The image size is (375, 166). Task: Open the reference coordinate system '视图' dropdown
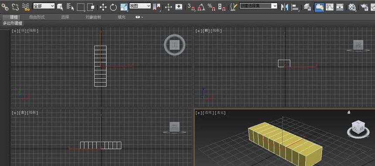pyautogui.click(x=140, y=6)
